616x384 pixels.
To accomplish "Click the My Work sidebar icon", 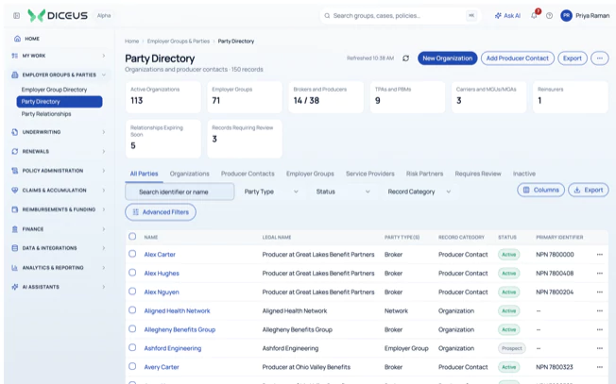I will coord(15,56).
